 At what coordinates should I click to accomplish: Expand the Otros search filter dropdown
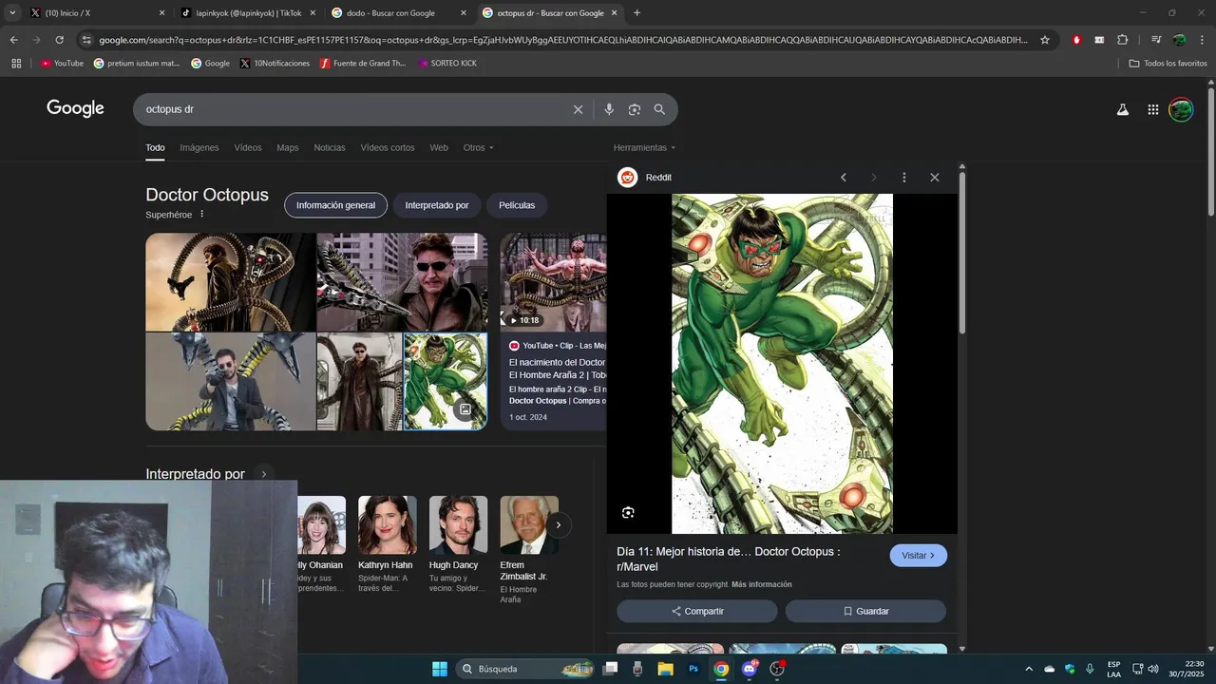pos(479,148)
